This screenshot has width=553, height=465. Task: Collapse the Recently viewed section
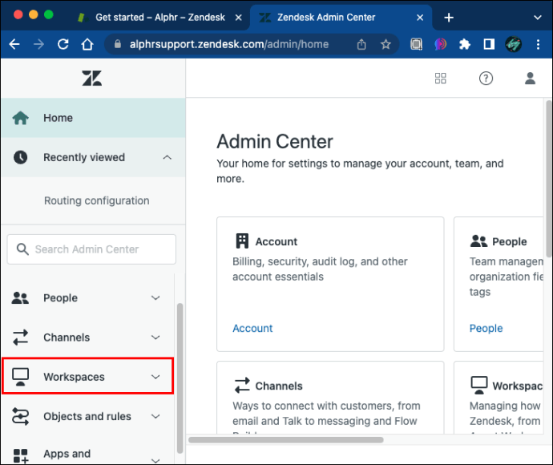[168, 157]
